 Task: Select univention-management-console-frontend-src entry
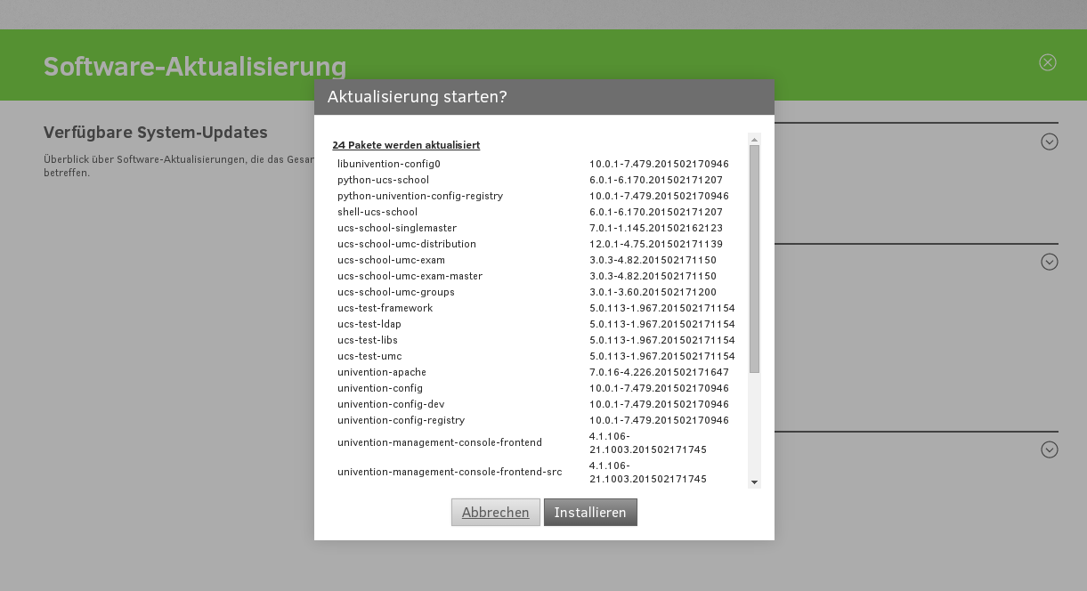[450, 472]
